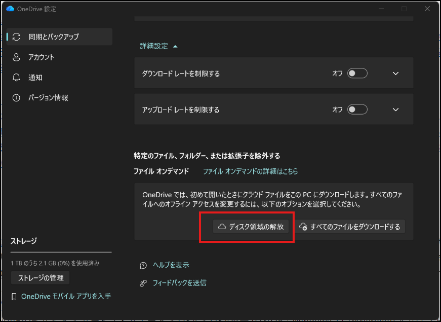Click すべてのファイルをダウンロードする button
Viewport: 441px width, 322px height.
pyautogui.click(x=350, y=227)
